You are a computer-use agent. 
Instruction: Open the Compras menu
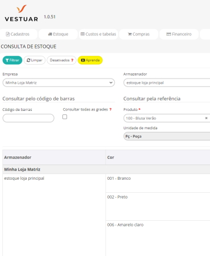pos(138,34)
